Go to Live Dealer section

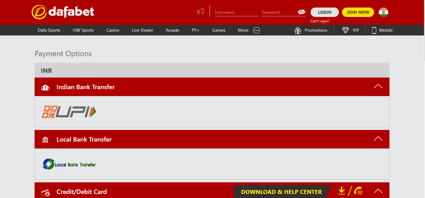142,30
